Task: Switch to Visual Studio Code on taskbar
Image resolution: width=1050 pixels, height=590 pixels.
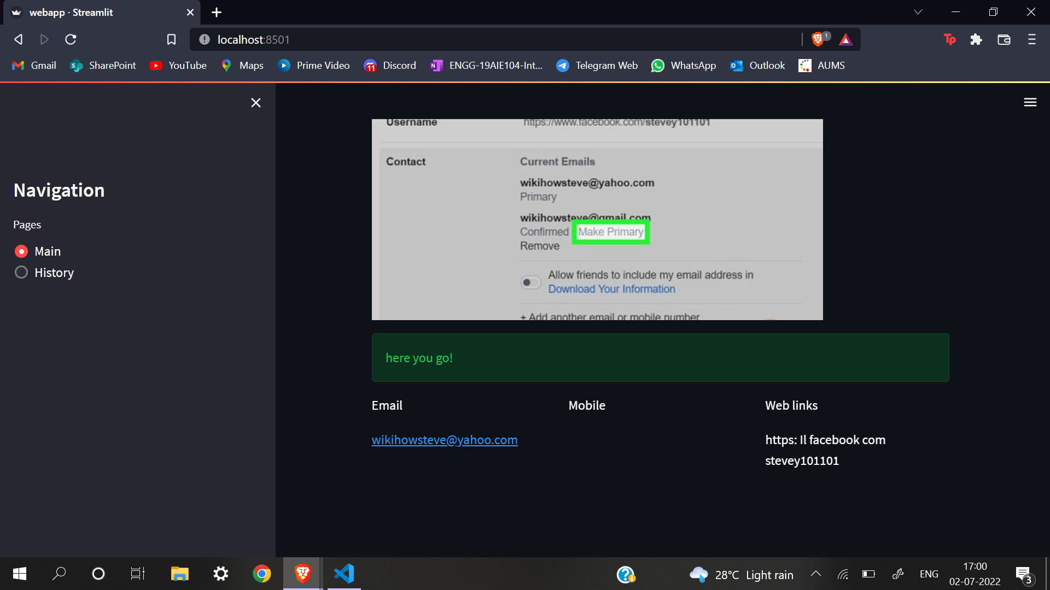Action: [344, 574]
